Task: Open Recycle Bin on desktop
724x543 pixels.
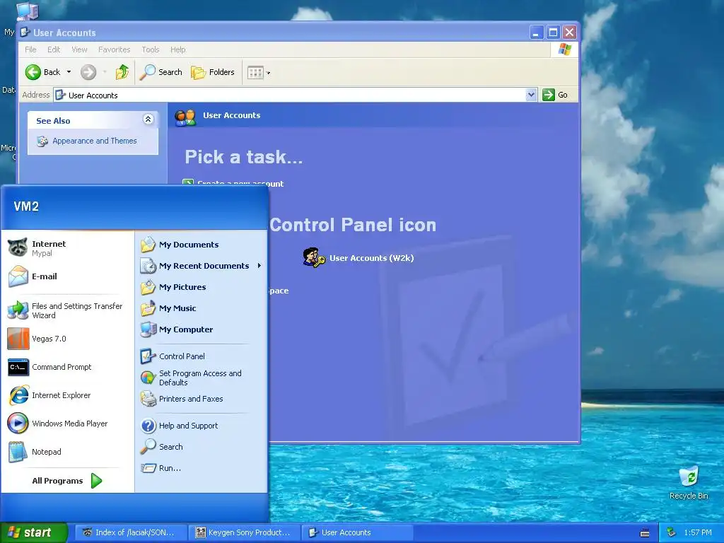Action: (689, 483)
